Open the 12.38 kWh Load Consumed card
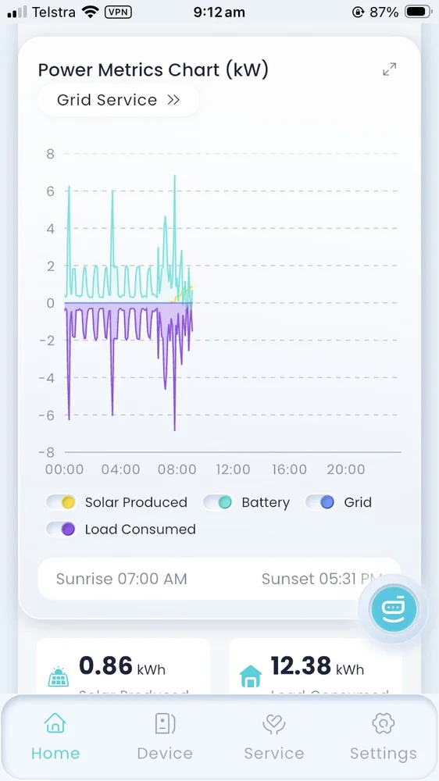This screenshot has height=781, width=439. [x=316, y=666]
